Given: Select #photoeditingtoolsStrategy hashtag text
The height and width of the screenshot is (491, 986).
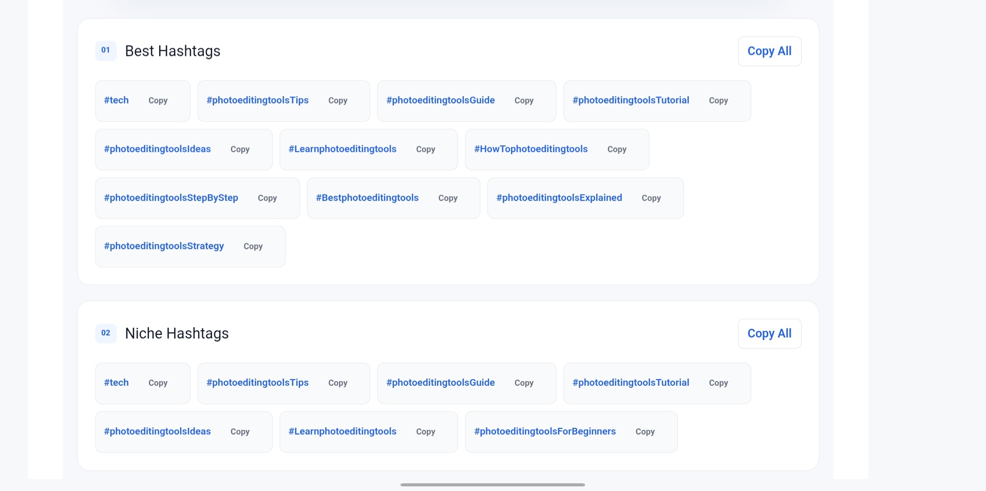Looking at the screenshot, I should pyautogui.click(x=164, y=246).
